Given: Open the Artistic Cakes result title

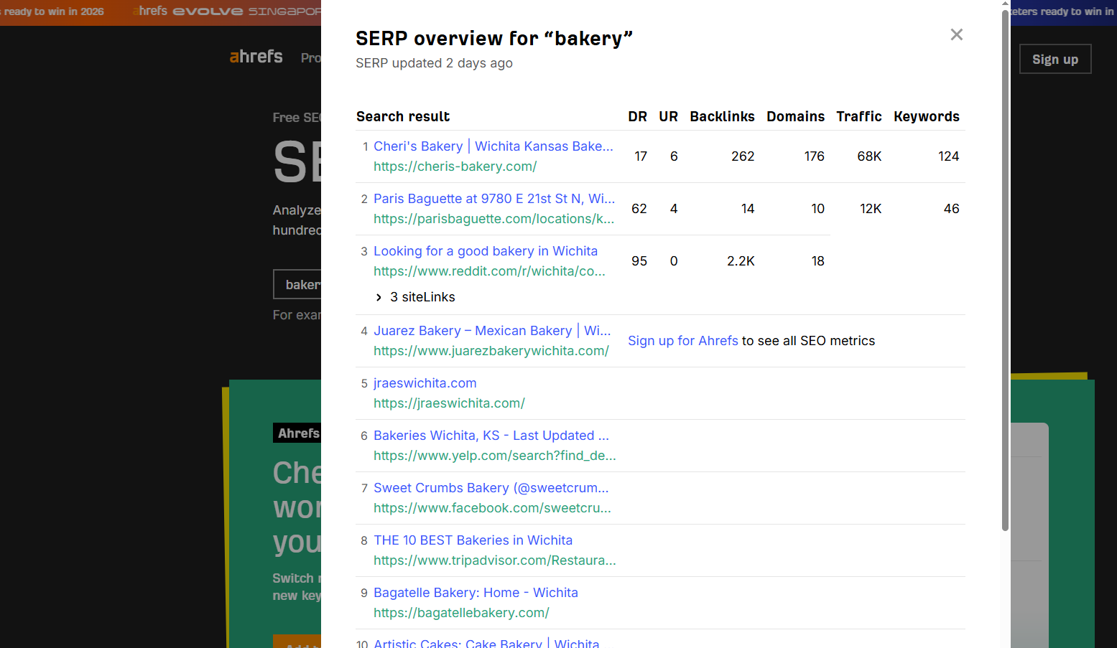Looking at the screenshot, I should point(486,643).
